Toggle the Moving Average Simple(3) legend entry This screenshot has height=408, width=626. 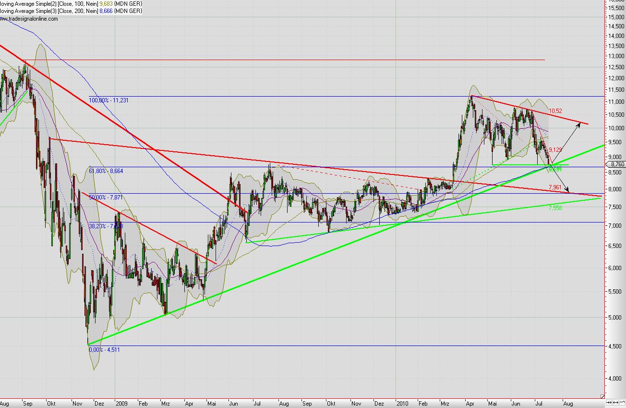click(x=53, y=11)
